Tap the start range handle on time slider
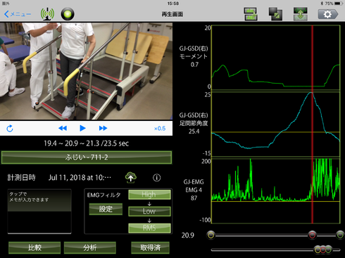Image resolution: width=345 pixels, height=258 pixels. [211, 235]
